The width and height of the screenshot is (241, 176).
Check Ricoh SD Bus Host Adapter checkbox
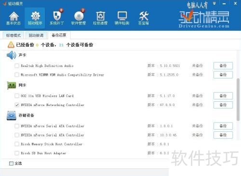[x=17, y=153]
